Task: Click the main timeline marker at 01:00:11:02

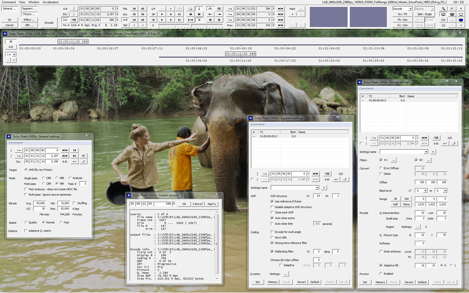Action: pyautogui.click(x=74, y=45)
